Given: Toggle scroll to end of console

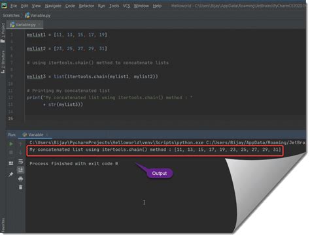Looking at the screenshot, I should 20,170.
